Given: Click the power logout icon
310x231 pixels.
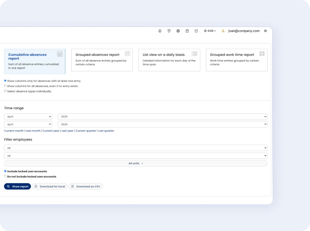Looking at the screenshot, I should pos(265,31).
